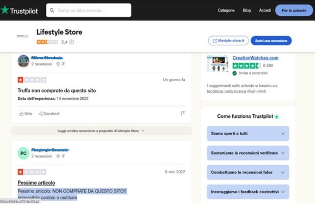Click the CreationWatches site thumbnail
The image size is (315, 209).
click(x=218, y=64)
